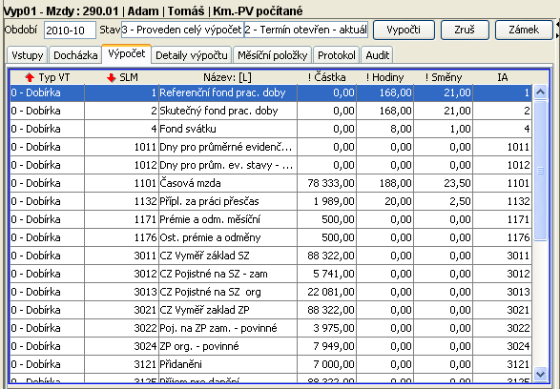Open the Měsíční položky tab
This screenshot has height=389, width=560.
pyautogui.click(x=273, y=55)
